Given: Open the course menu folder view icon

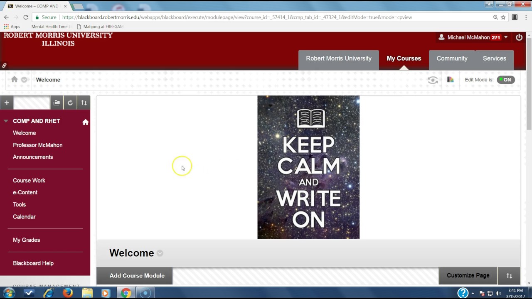Looking at the screenshot, I should point(57,103).
